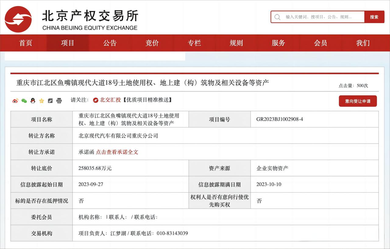Click the 转让底价 label cell

tap(41, 168)
